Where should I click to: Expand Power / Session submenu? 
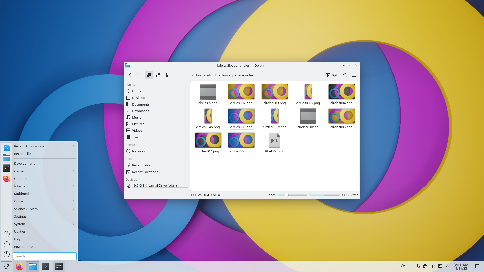click(44, 247)
